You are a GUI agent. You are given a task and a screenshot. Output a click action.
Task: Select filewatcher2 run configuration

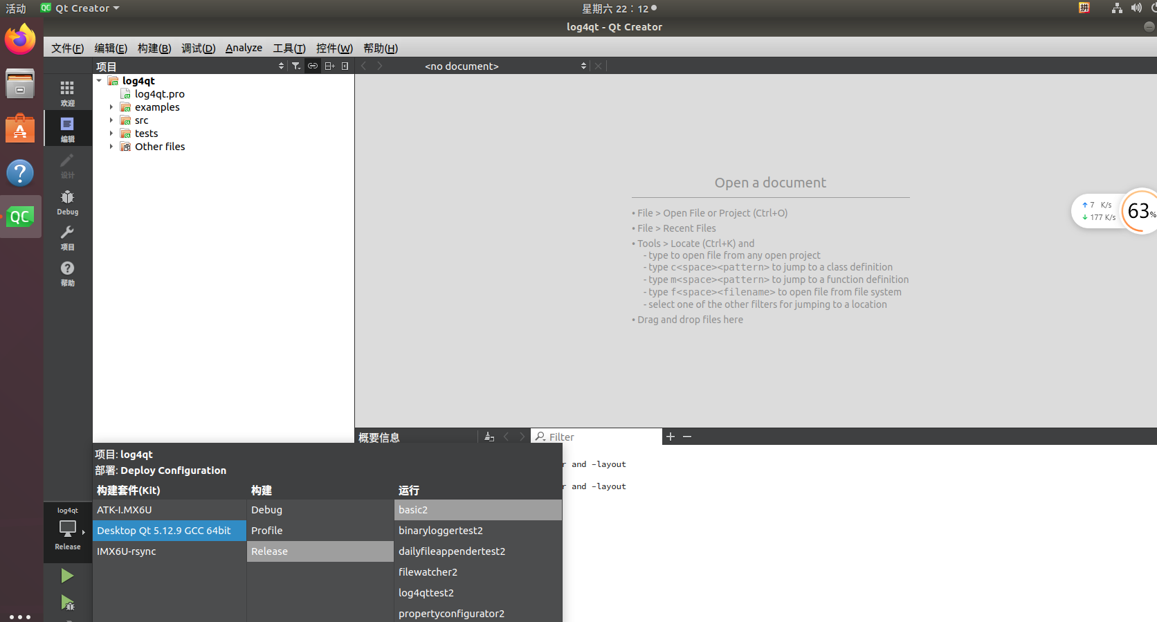(478, 572)
